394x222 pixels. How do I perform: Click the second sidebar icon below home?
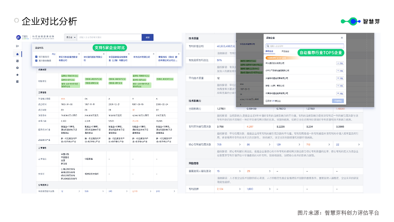pyautogui.click(x=18, y=61)
